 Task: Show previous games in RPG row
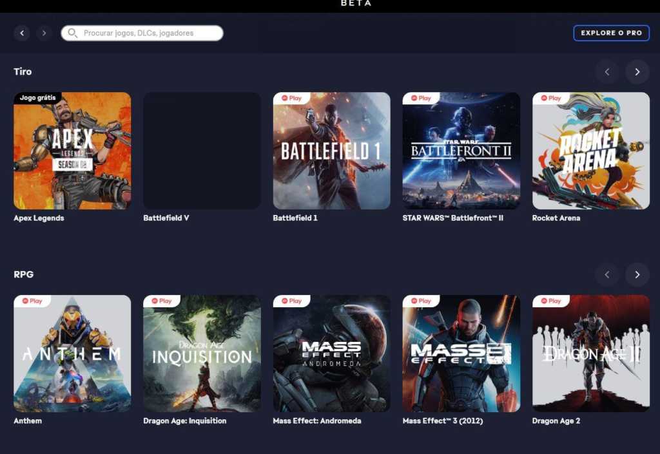click(607, 274)
